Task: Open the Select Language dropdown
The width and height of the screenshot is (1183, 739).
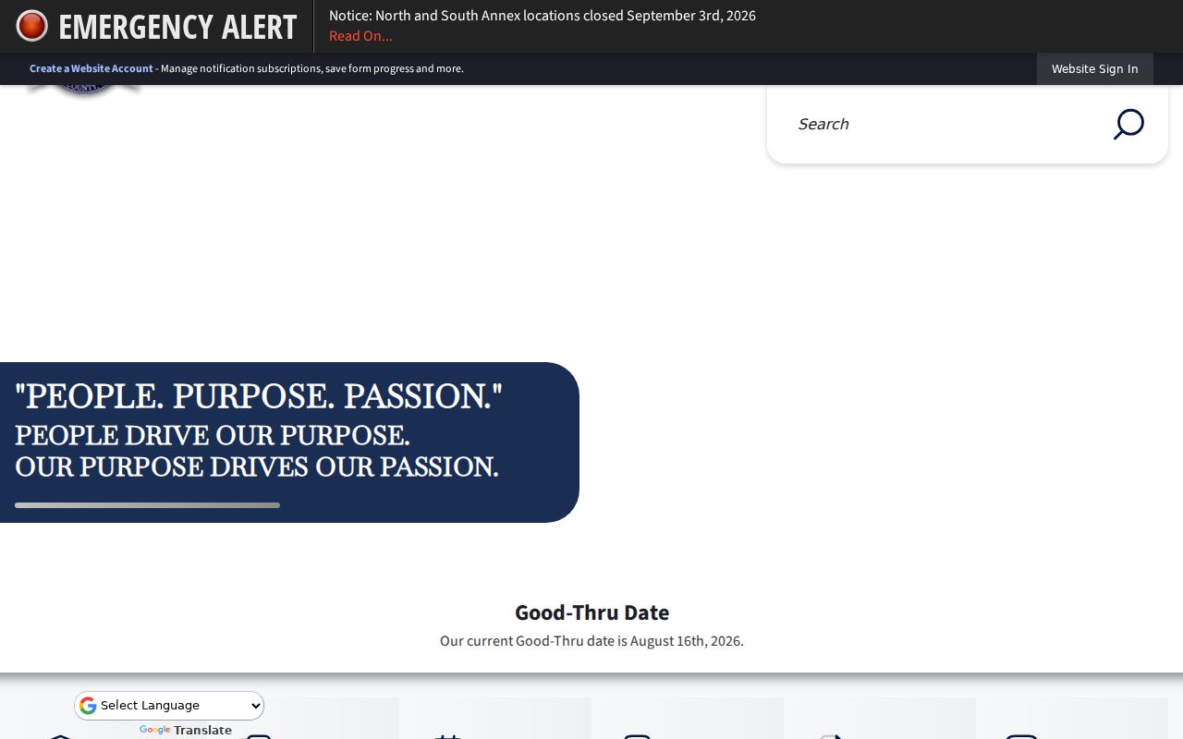Action: [x=169, y=706]
